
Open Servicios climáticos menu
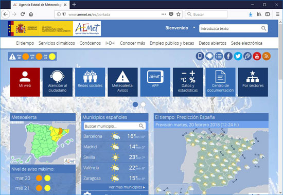tap(57, 43)
